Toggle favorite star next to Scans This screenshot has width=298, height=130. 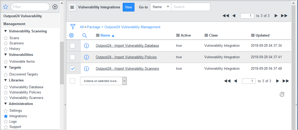(6, 38)
